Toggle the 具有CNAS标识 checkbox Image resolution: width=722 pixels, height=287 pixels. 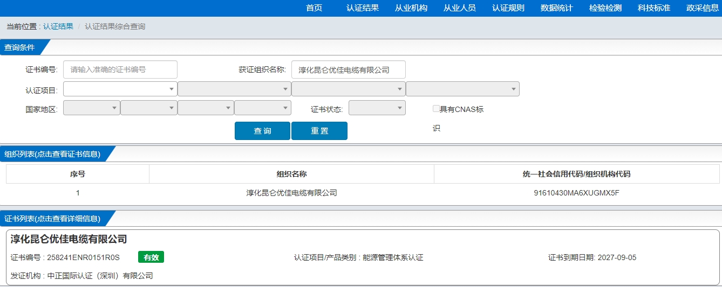click(x=436, y=108)
